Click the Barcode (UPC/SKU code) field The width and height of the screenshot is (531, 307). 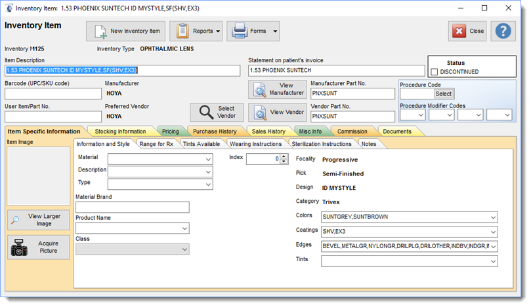tap(53, 94)
